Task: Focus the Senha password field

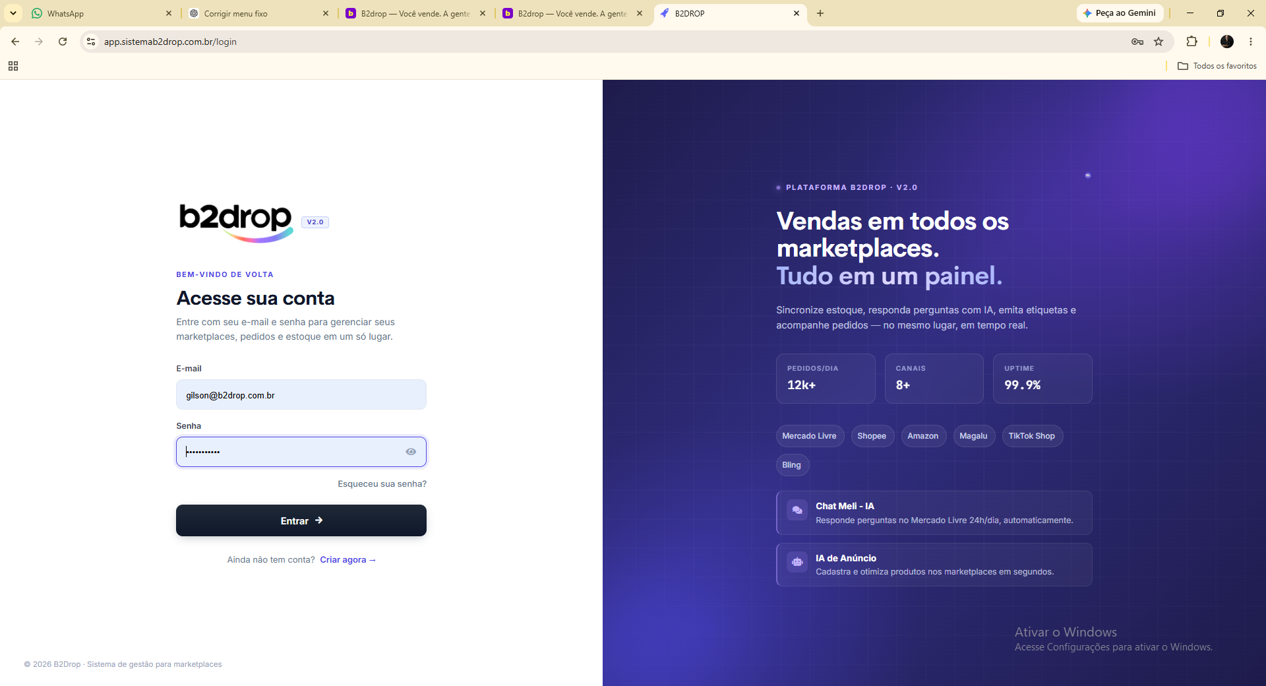Action: (x=301, y=452)
